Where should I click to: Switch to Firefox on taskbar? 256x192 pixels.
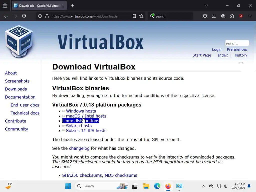click(x=168, y=186)
